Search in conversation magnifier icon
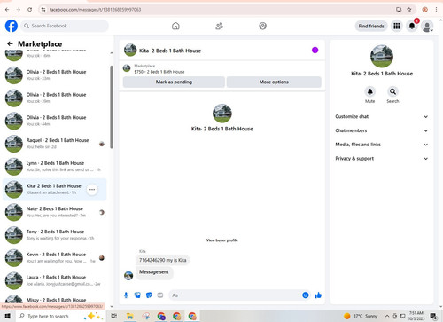The image size is (443, 322). pos(392,91)
